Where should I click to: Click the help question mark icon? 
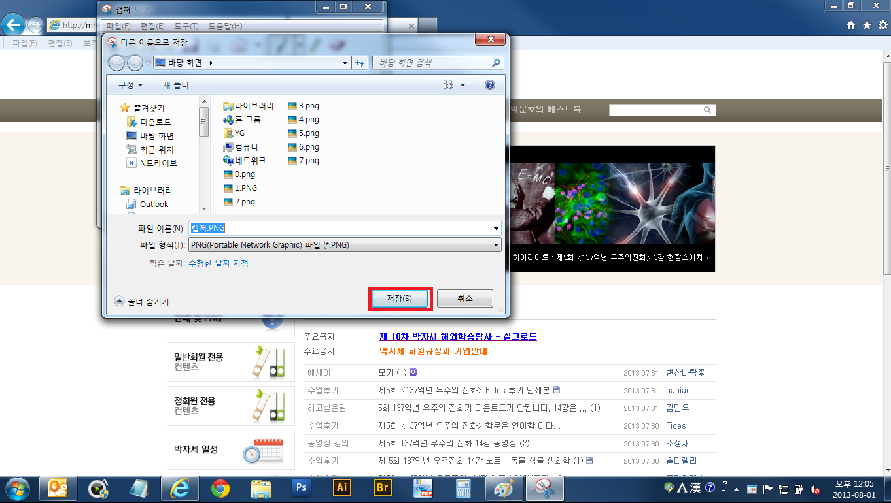489,85
